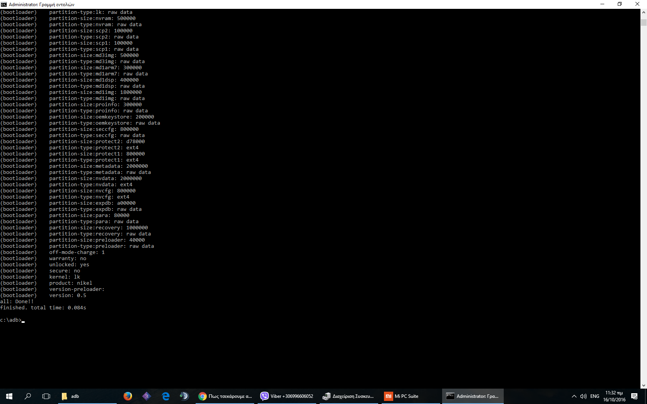Image resolution: width=647 pixels, height=404 pixels.
Task: Open the taskbar search magnifier
Action: pyautogui.click(x=28, y=396)
